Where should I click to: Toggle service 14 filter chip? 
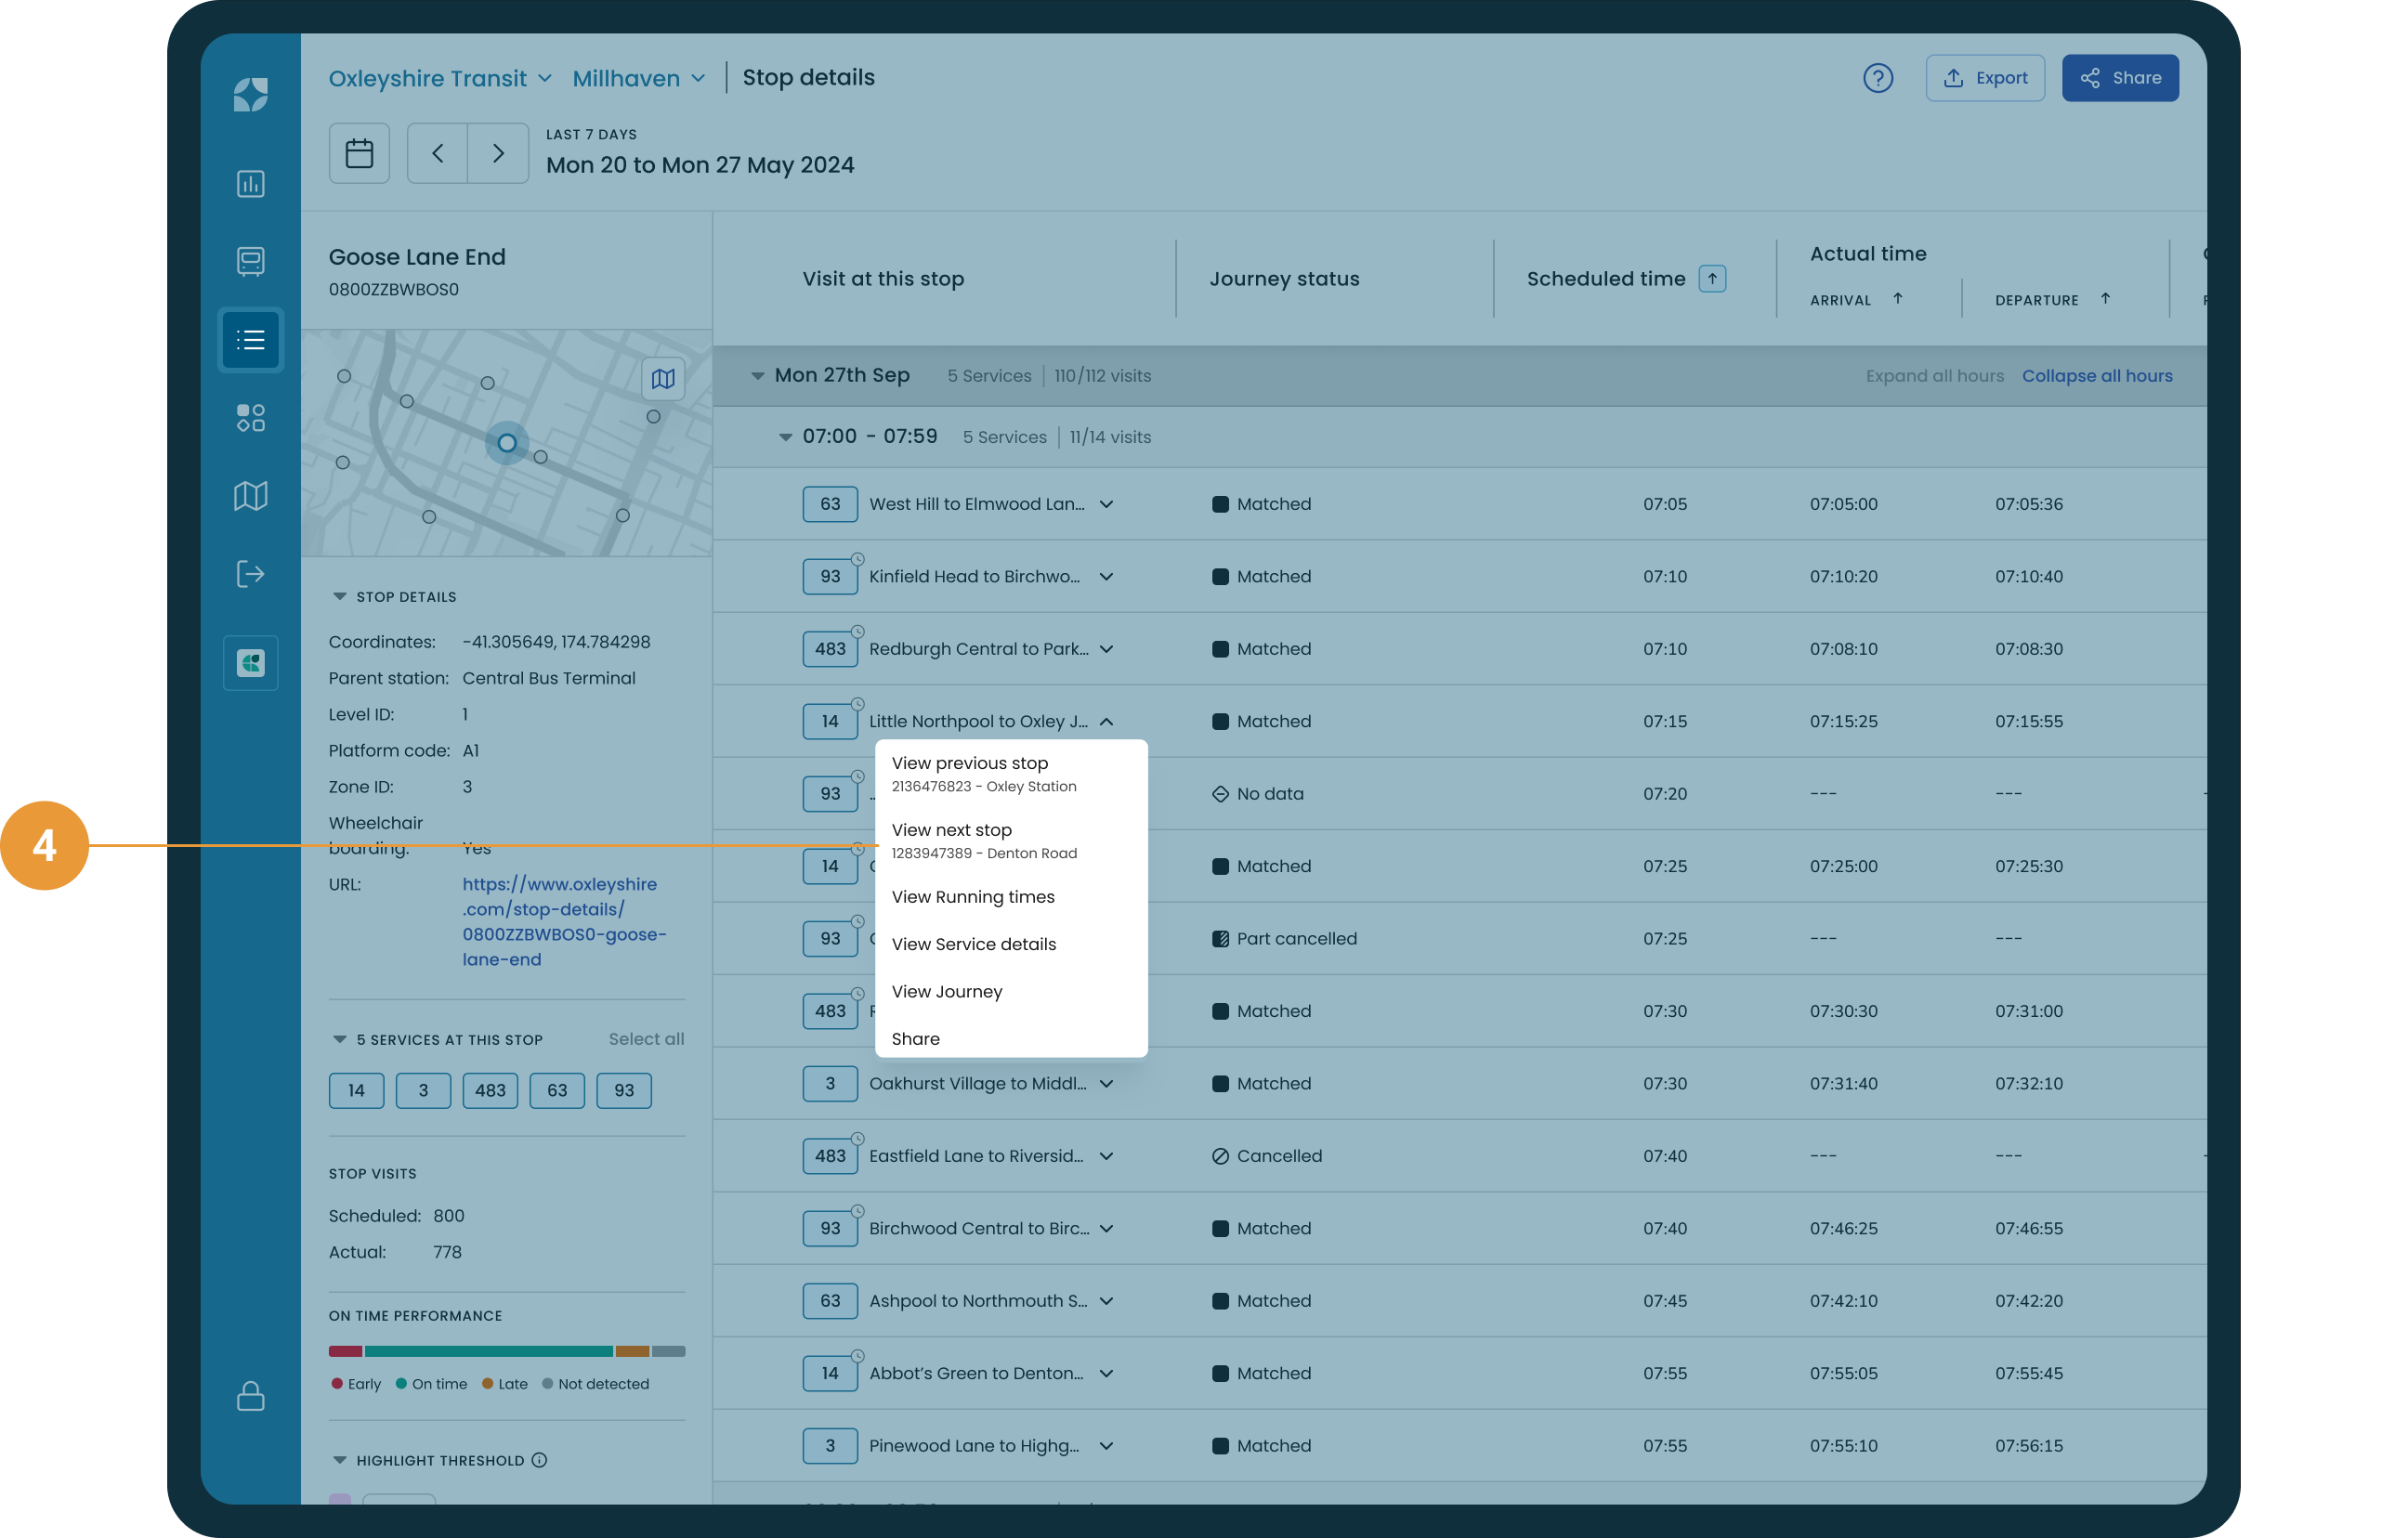356,1090
